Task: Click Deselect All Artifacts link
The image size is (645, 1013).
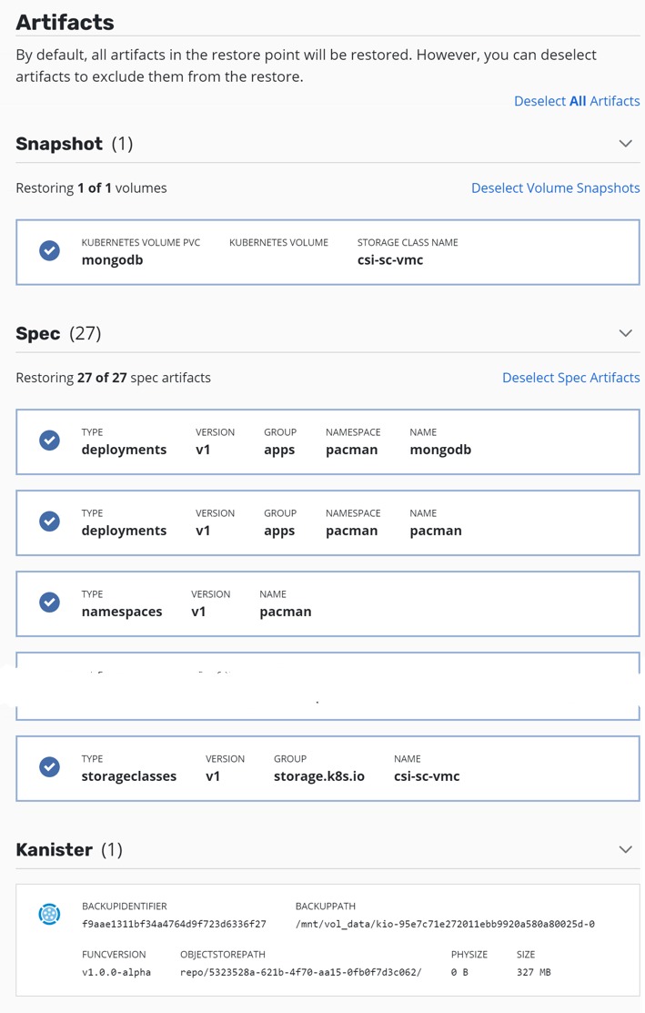Action: pyautogui.click(x=577, y=101)
